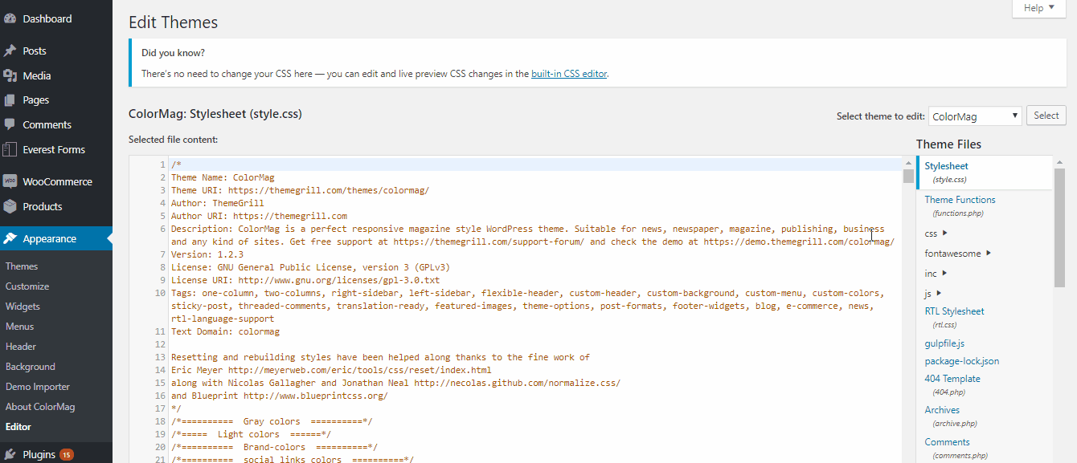Follow the built-in CSS editor link
The width and height of the screenshot is (1077, 463).
(569, 74)
